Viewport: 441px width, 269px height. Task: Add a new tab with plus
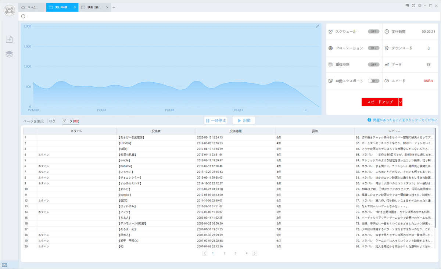(114, 7)
